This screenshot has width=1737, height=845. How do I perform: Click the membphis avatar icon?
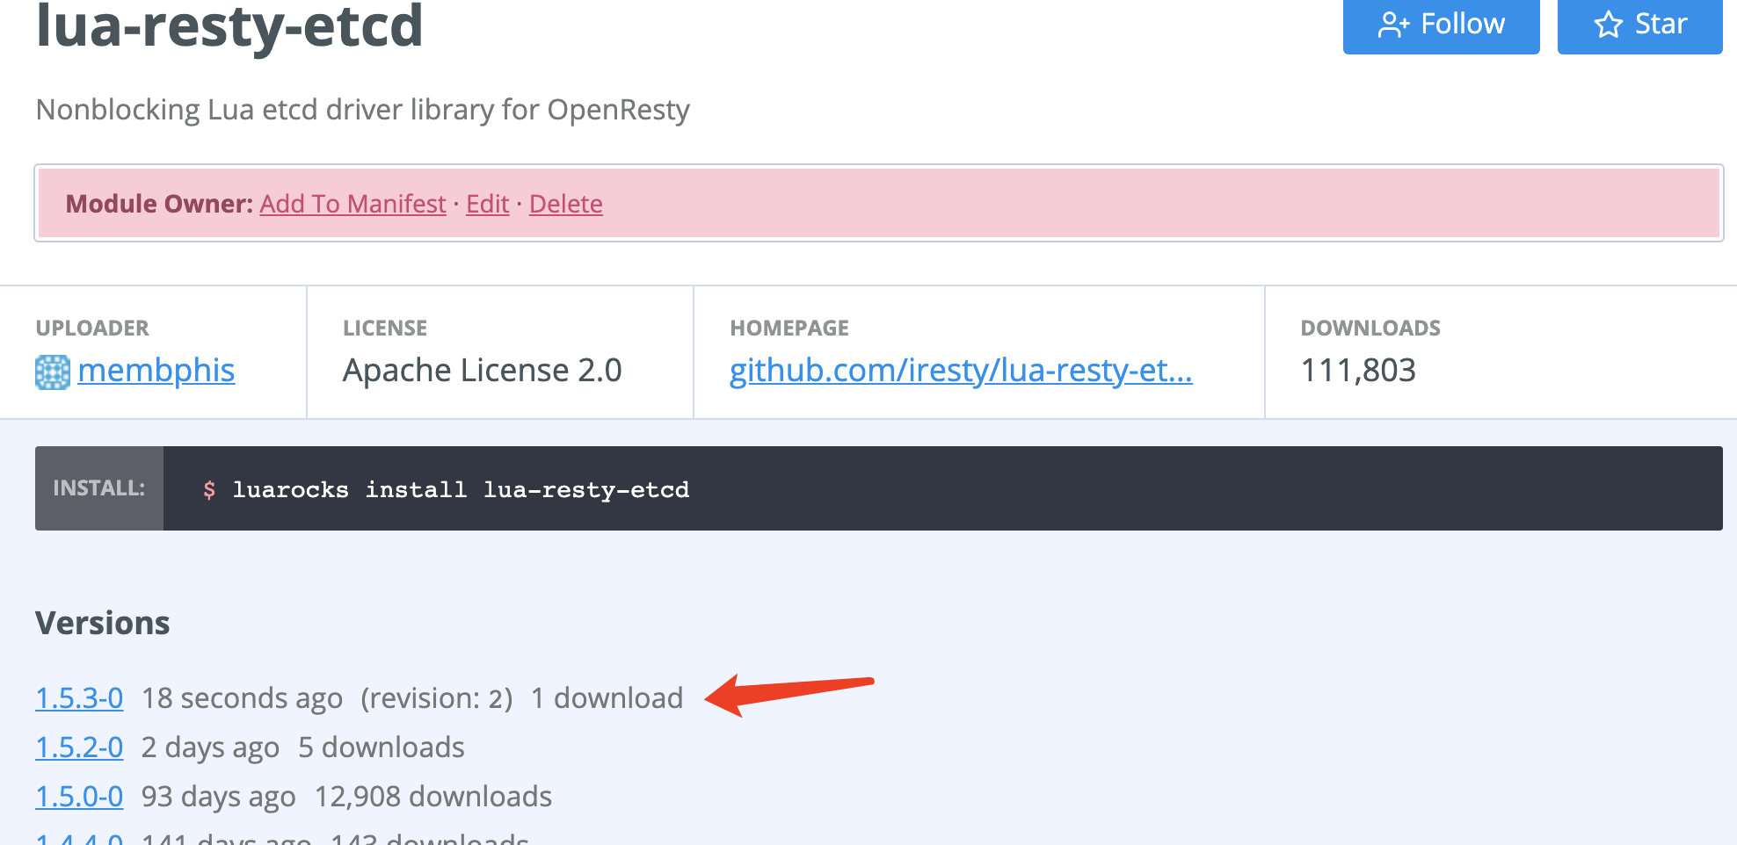pos(53,372)
